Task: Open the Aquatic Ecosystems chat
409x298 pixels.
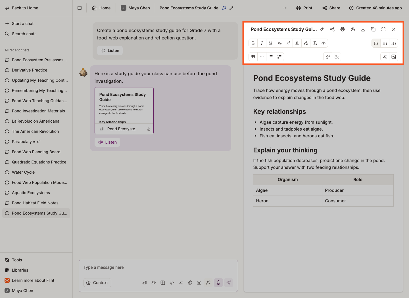Action: (x=36, y=193)
